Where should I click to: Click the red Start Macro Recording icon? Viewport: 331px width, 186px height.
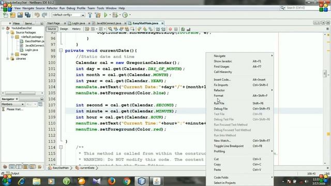tap(170, 29)
